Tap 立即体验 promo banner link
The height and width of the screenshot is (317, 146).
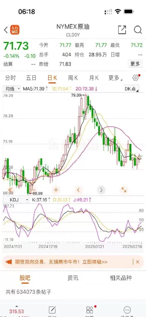click(x=95, y=262)
